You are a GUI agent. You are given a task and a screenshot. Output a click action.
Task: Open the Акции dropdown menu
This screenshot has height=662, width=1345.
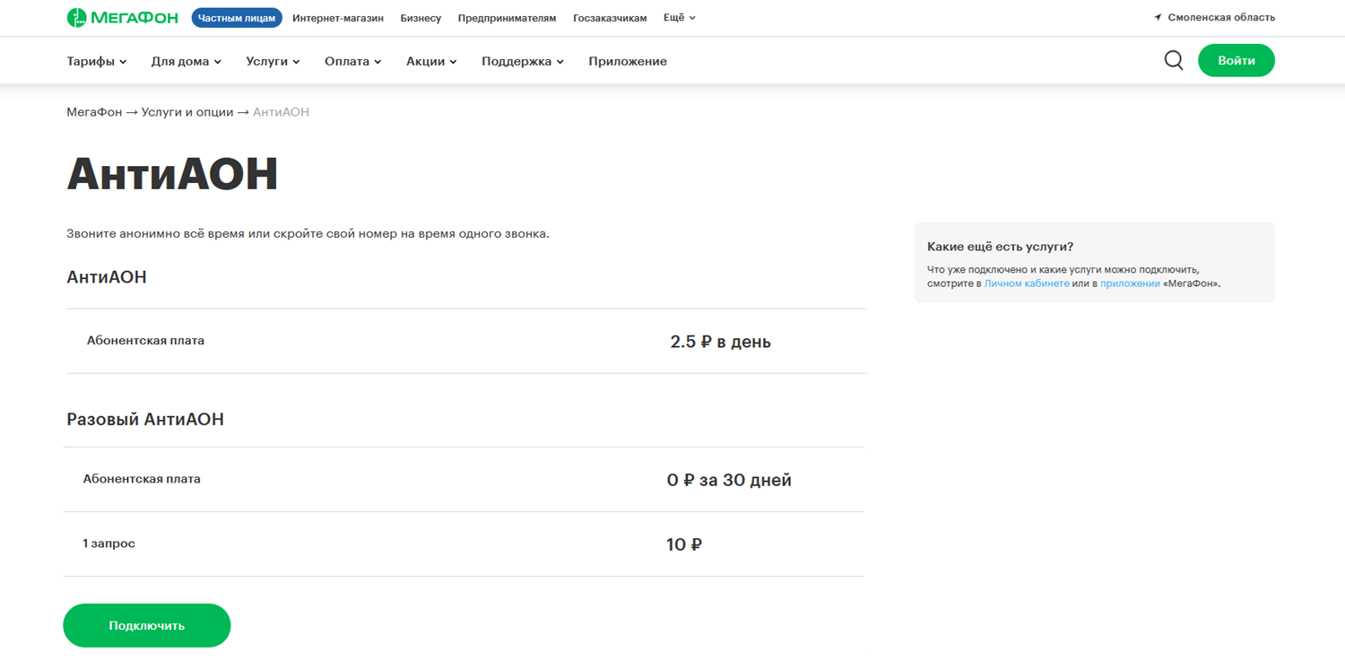point(431,61)
